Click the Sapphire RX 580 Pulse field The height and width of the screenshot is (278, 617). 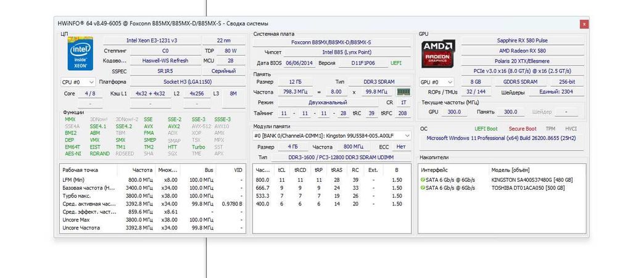pos(522,41)
